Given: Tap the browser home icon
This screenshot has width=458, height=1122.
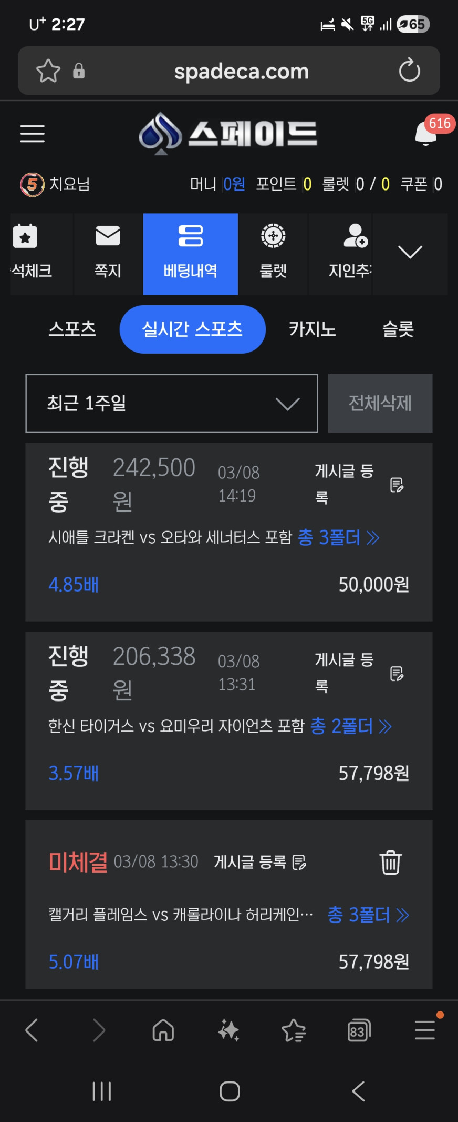Looking at the screenshot, I should point(163,1030).
